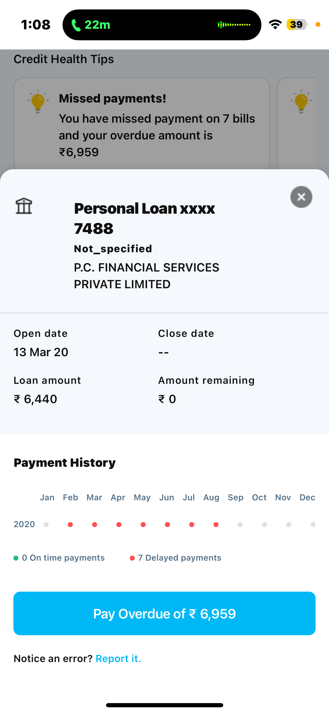
Task: Tap the battery indicator showing 39
Action: [x=297, y=25]
